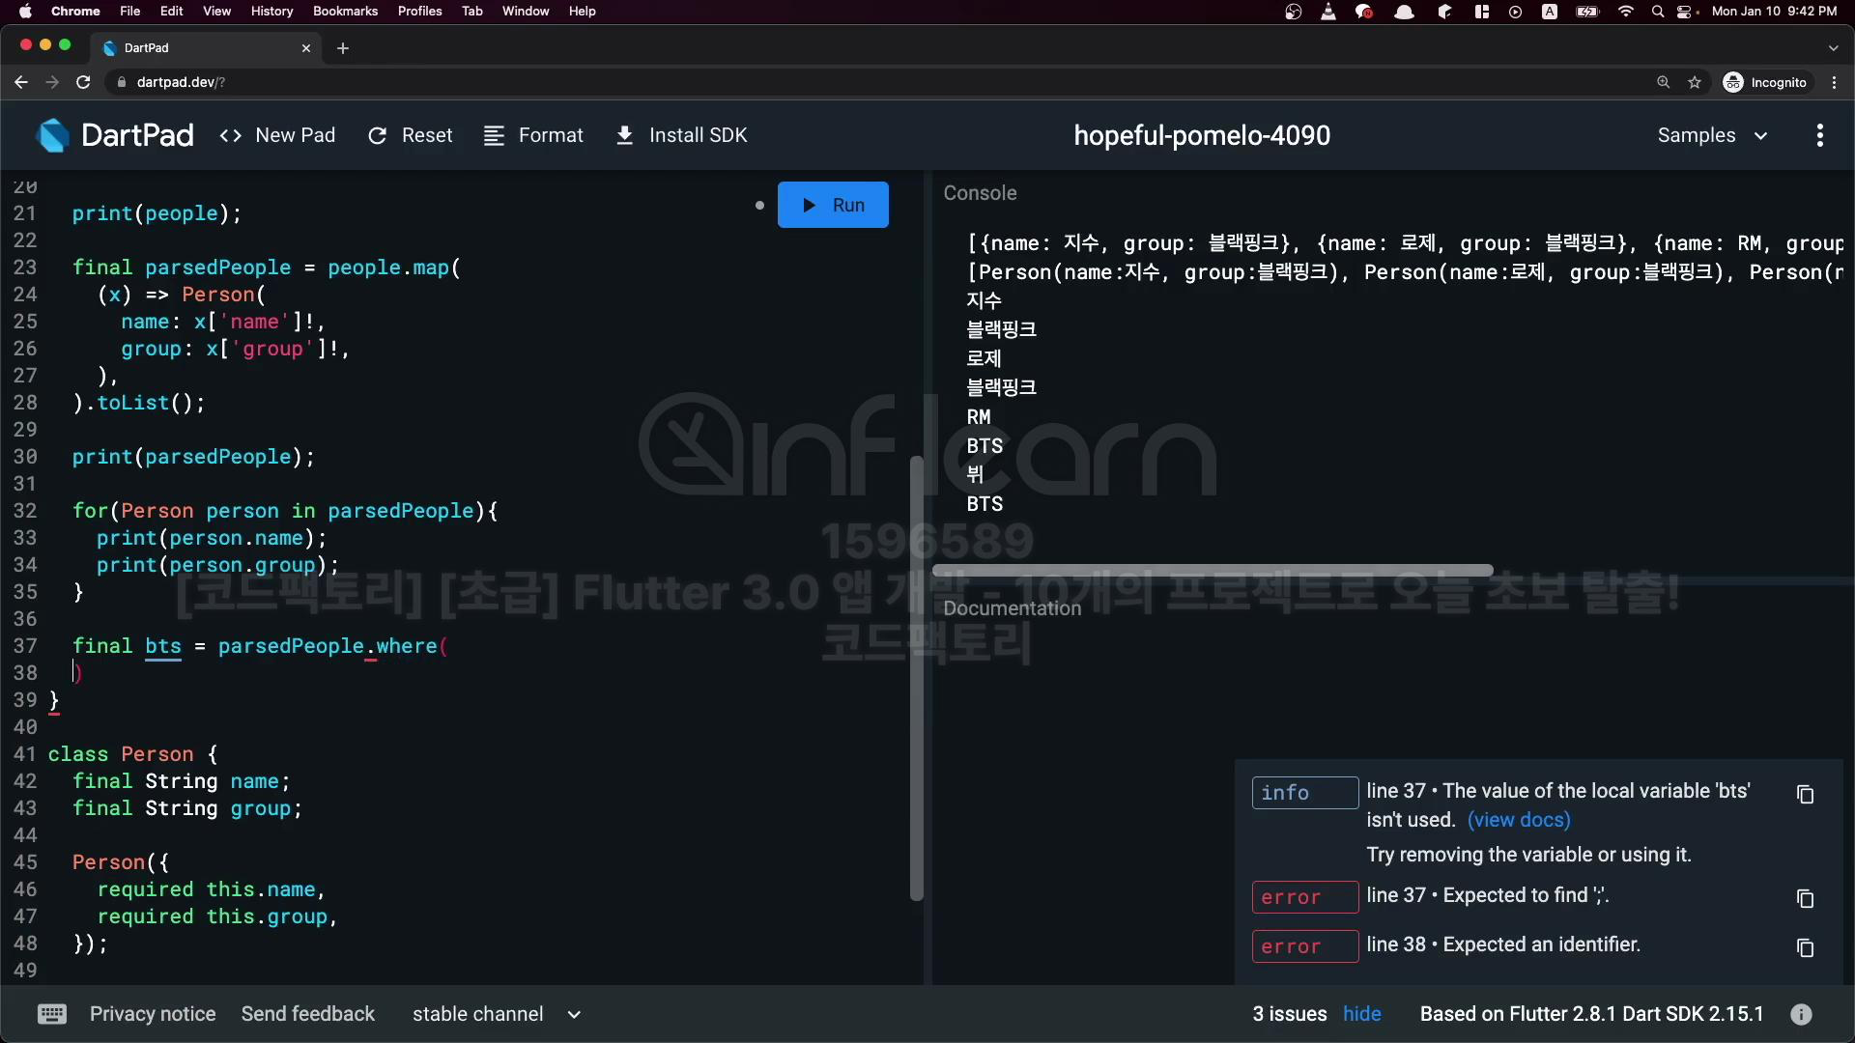Click the Format lines icon
The height and width of the screenshot is (1043, 1855).
click(494, 136)
